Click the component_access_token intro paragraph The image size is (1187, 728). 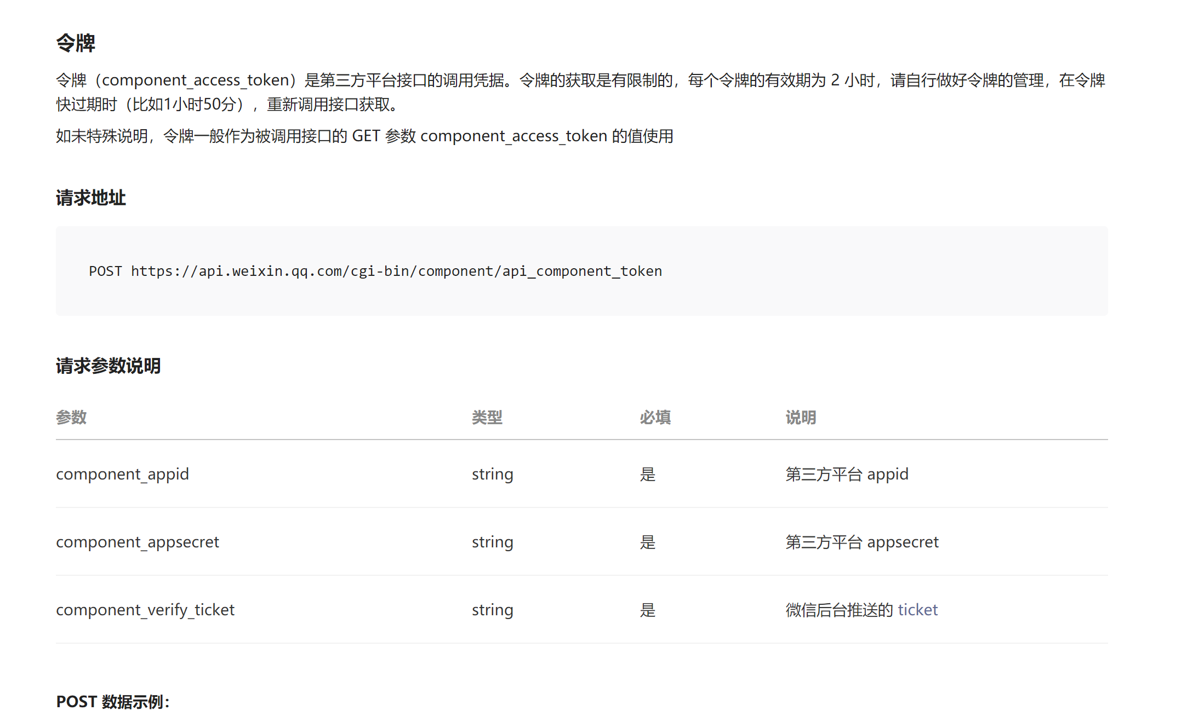click(x=581, y=92)
